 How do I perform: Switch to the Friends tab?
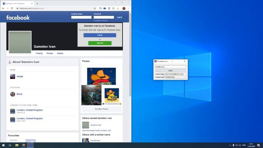(x=39, y=53)
